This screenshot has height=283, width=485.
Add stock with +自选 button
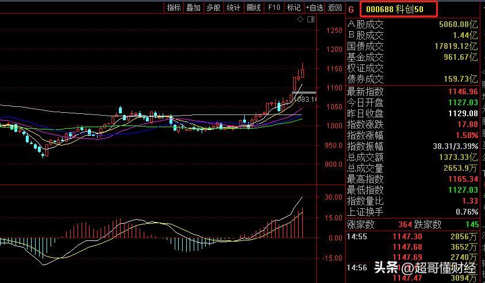point(314,7)
